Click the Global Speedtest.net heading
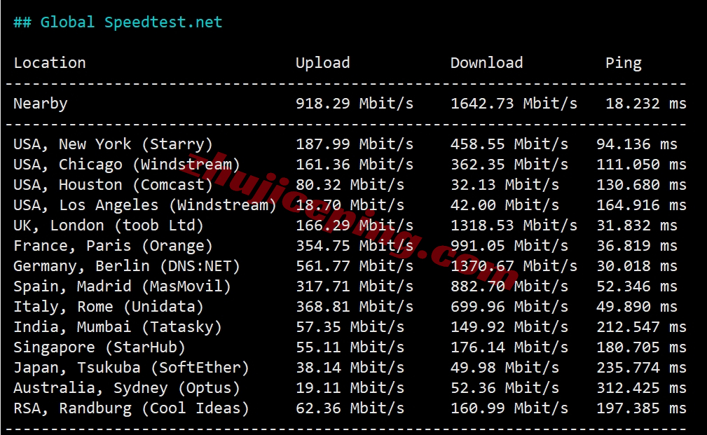707x435 pixels. (118, 22)
